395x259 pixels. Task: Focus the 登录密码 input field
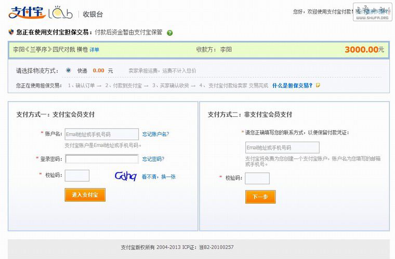tap(102, 159)
